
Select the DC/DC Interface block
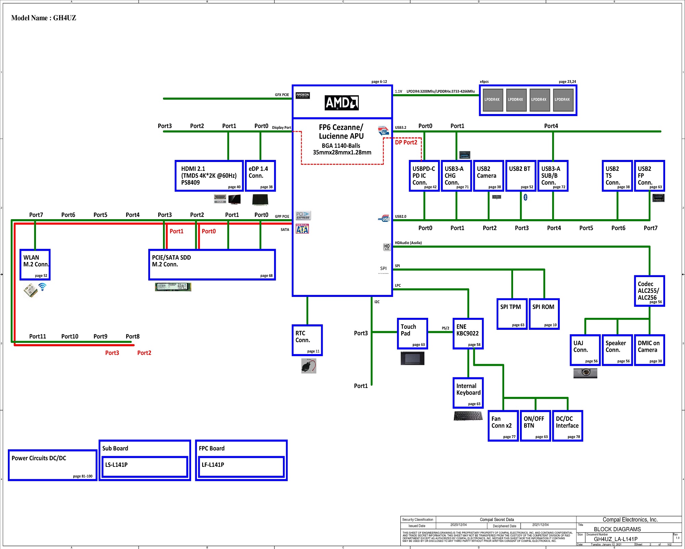click(x=568, y=426)
